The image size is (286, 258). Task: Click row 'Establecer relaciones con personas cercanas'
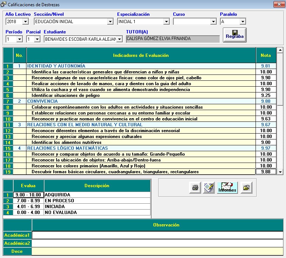pyautogui.click(x=141, y=113)
